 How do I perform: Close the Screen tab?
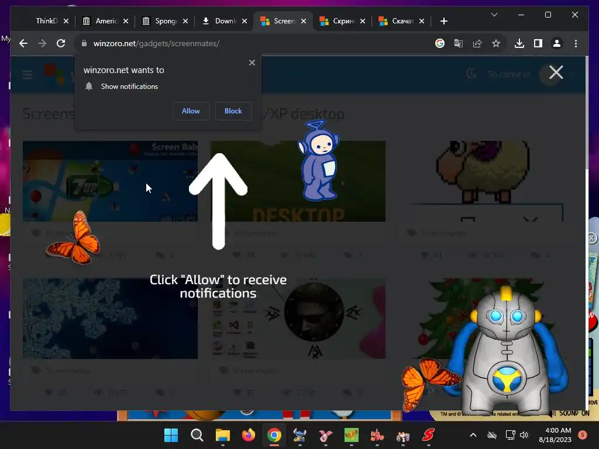point(304,21)
